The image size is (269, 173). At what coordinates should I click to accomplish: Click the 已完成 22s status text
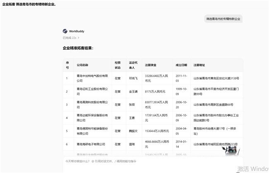pos(70,38)
